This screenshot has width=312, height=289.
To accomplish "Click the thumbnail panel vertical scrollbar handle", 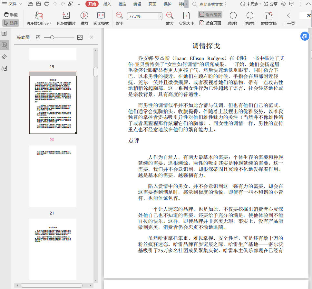I will pyautogui.click(x=96, y=72).
